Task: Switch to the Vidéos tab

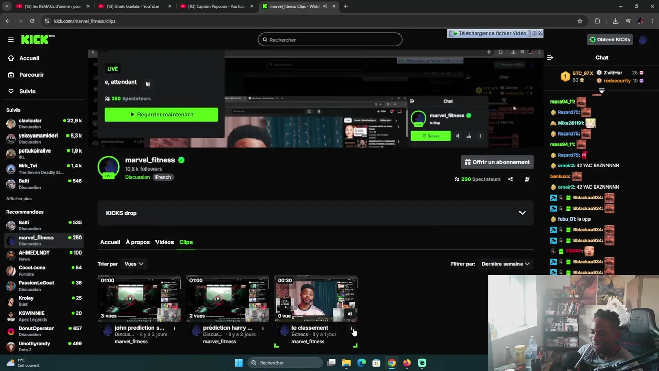Action: click(164, 242)
